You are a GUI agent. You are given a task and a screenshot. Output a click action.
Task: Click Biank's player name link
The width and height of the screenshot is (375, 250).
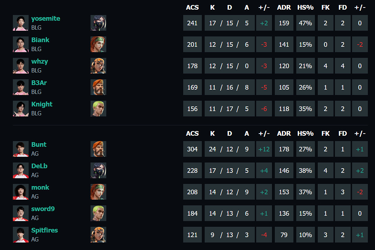(40, 40)
